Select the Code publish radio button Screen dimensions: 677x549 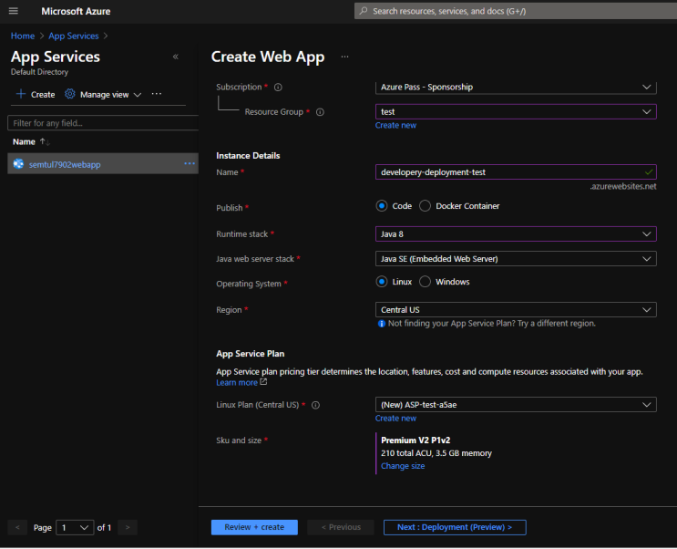click(382, 206)
